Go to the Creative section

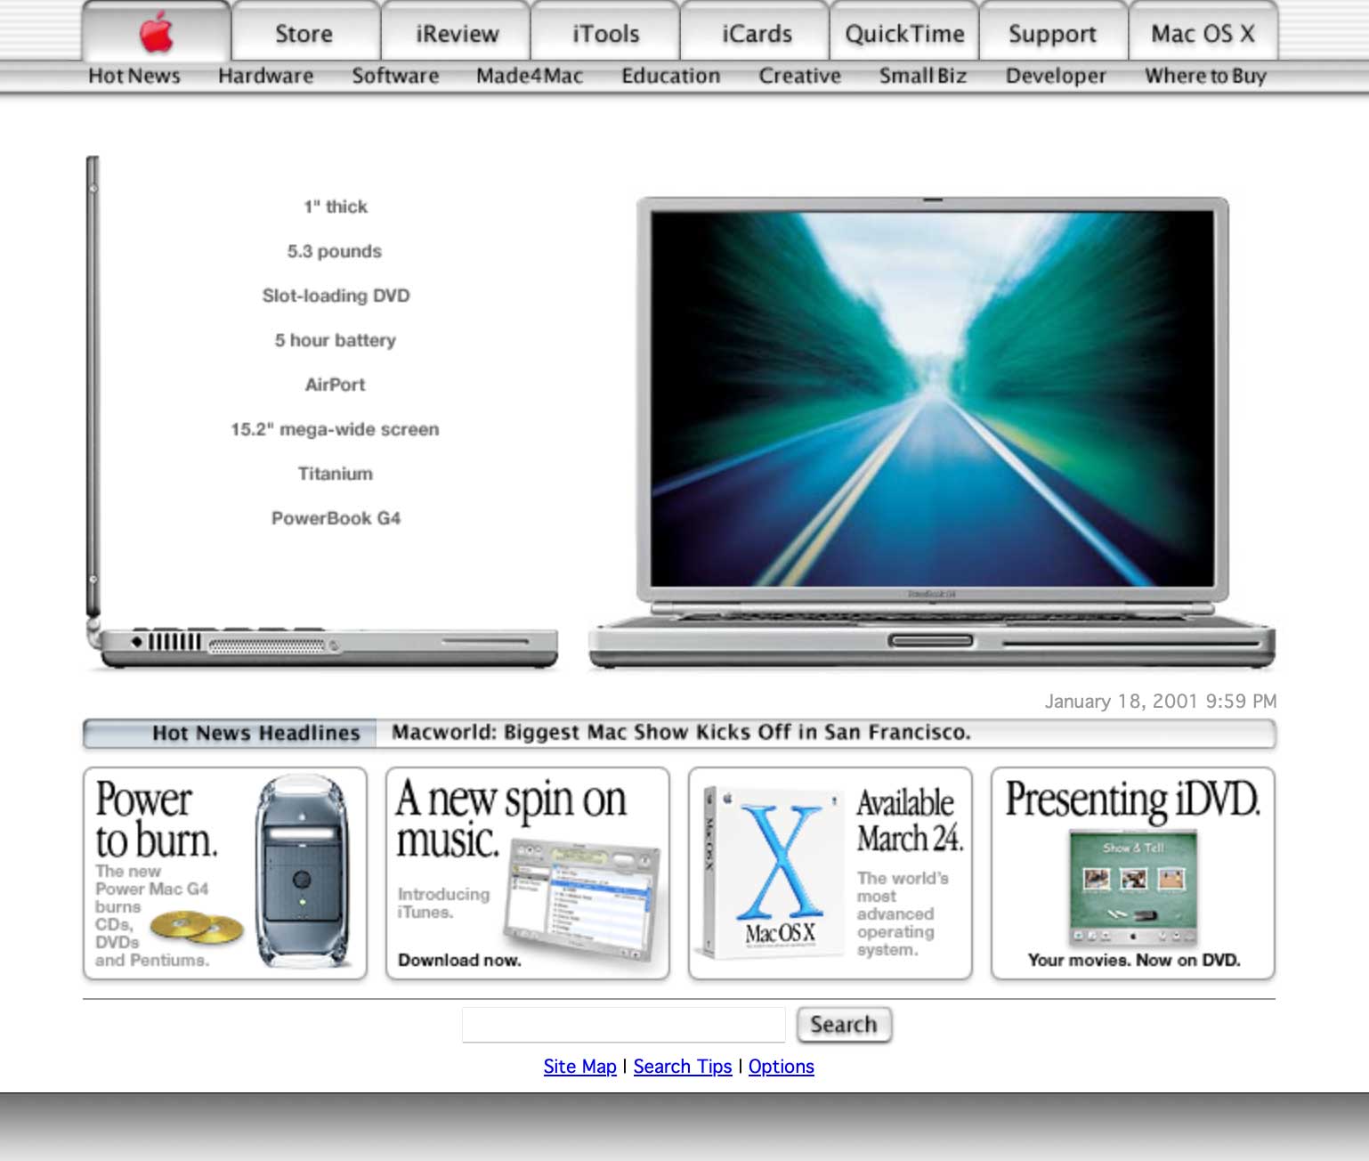point(800,76)
